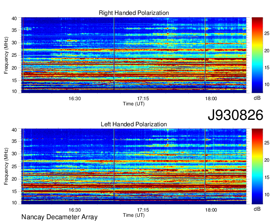
Task: Click the 10 value on Right Handed colorbar
Action: click(x=267, y=84)
